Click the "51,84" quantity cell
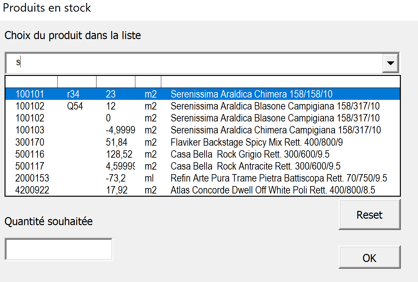Image resolution: width=418 pixels, height=282 pixels. 117,142
